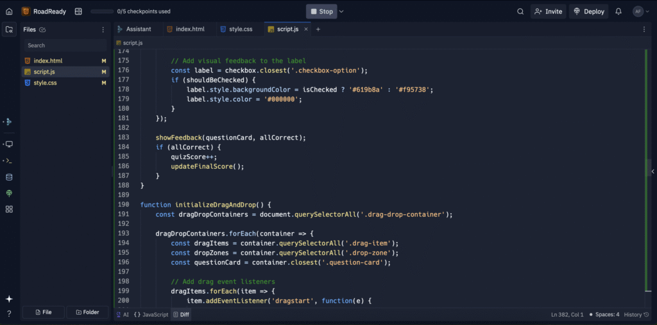
Task: Click the sparkle icon in bottom sidebar
Action: tap(9, 299)
